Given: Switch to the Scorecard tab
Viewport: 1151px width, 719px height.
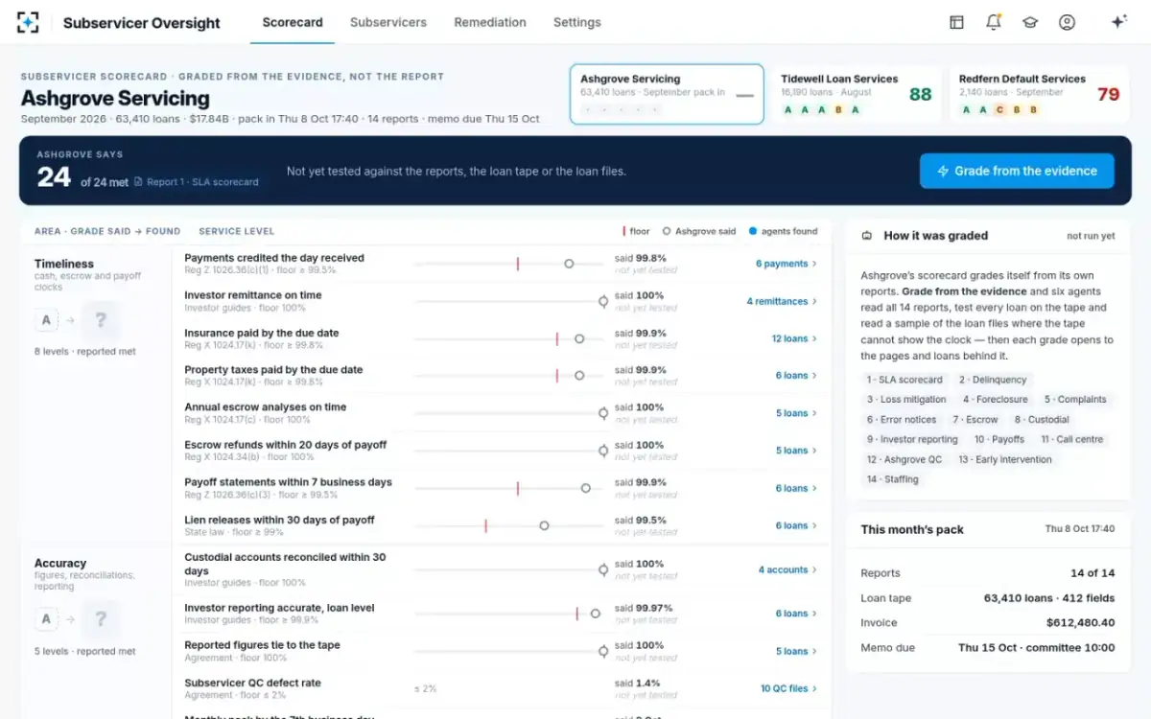Looking at the screenshot, I should 293,22.
